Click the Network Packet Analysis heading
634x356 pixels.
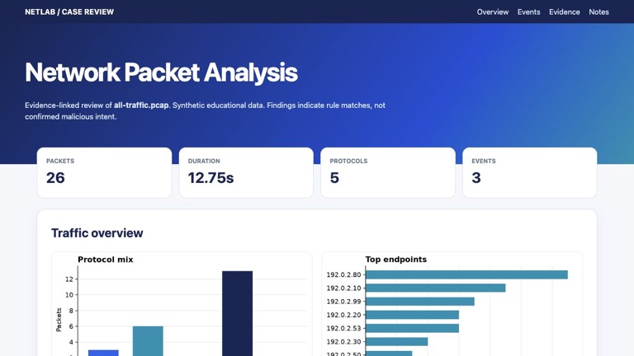pos(161,73)
